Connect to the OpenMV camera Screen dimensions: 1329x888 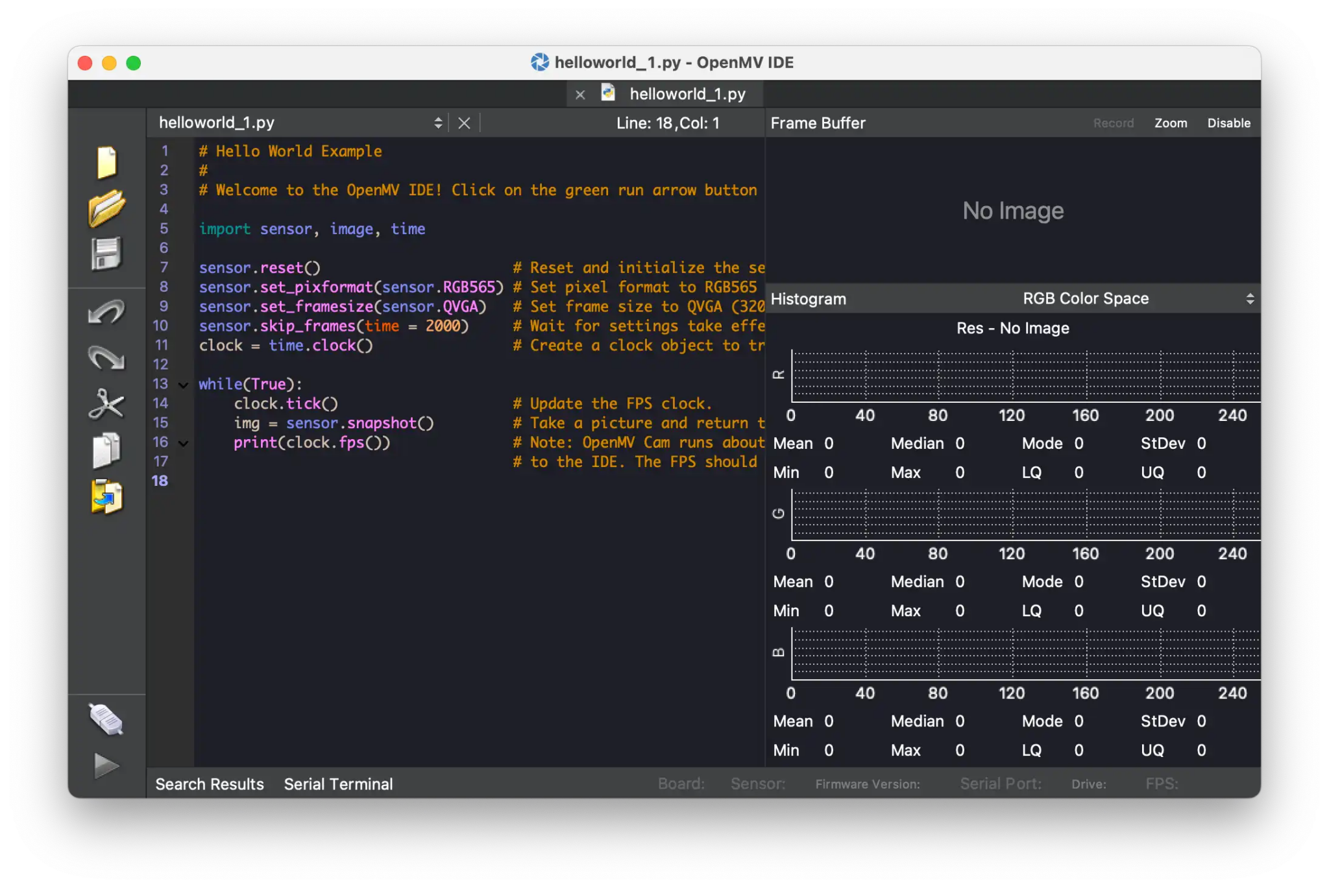[106, 719]
